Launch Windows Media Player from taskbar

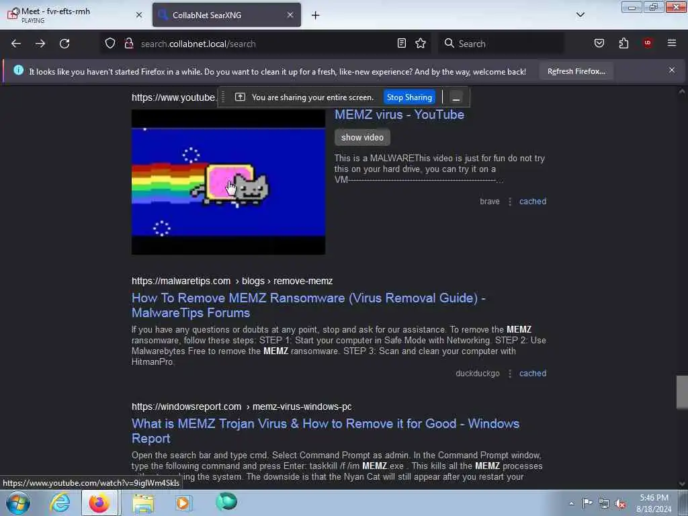[183, 503]
